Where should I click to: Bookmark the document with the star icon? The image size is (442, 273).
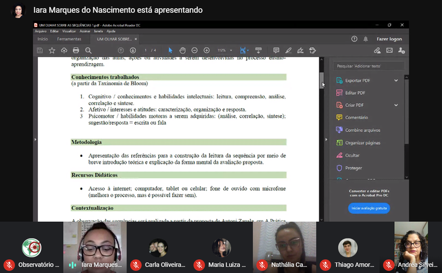click(x=52, y=51)
